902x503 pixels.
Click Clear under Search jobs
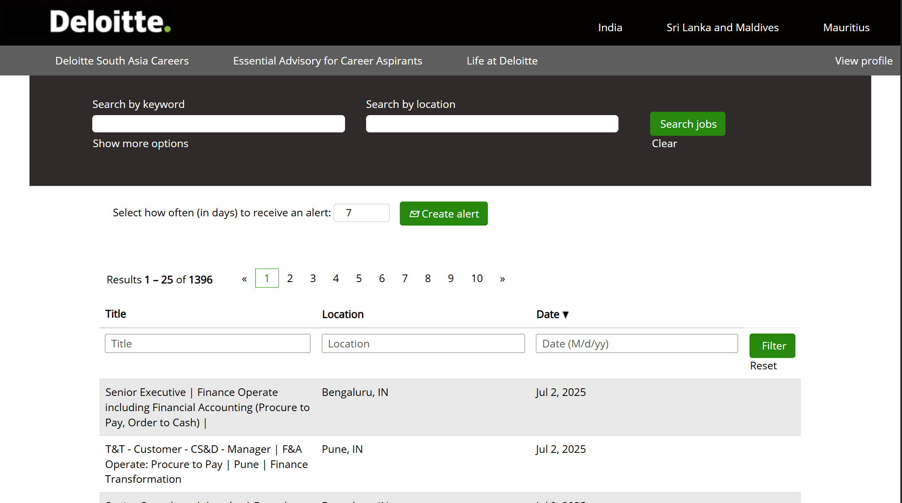pos(664,143)
